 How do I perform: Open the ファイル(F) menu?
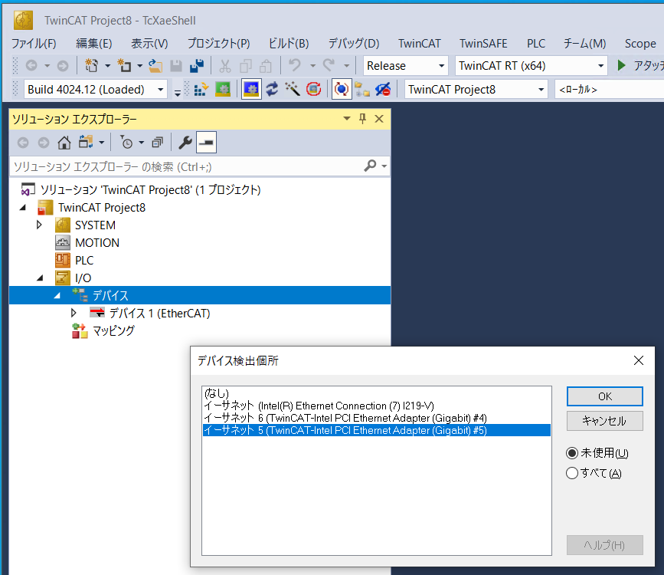(34, 43)
